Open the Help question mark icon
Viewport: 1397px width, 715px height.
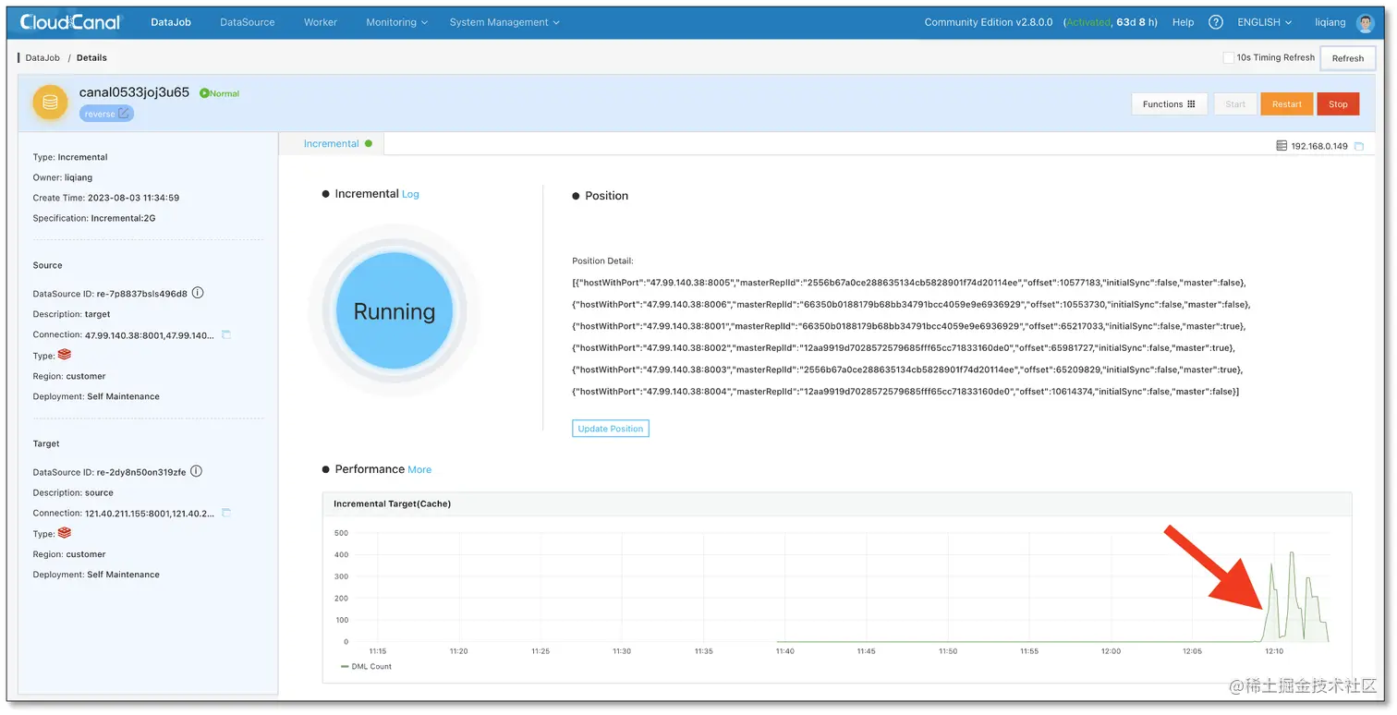1215,21
